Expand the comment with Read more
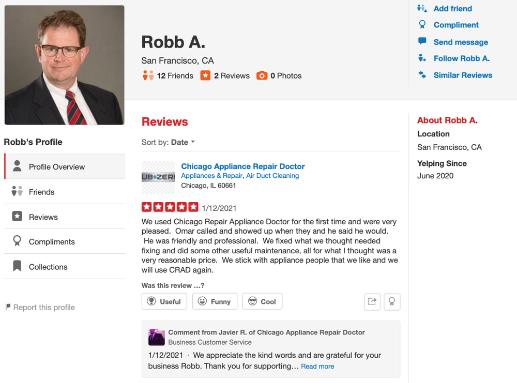This screenshot has width=517, height=383. point(317,366)
